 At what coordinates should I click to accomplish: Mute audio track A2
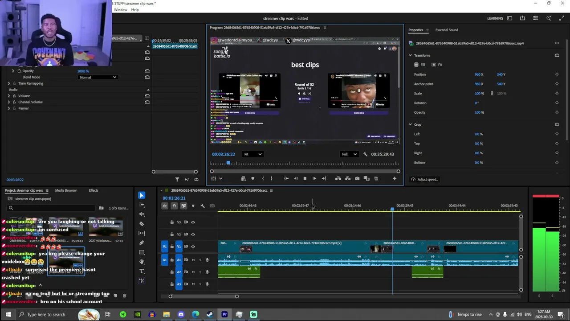point(193,272)
